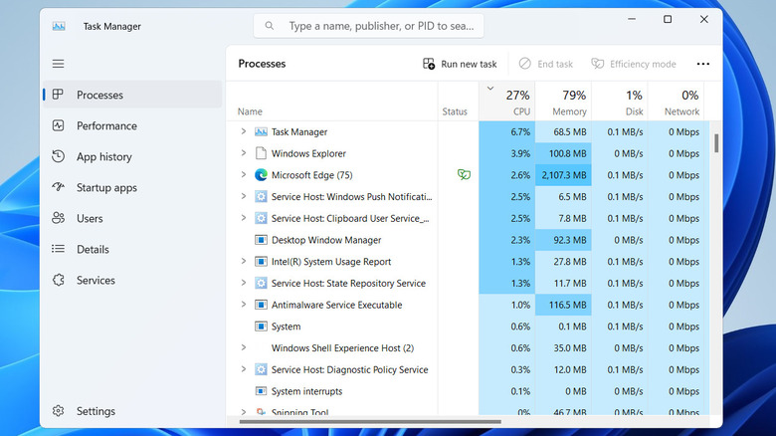The image size is (776, 436).
Task: Expand the Task Manager process row
Action: tap(243, 131)
